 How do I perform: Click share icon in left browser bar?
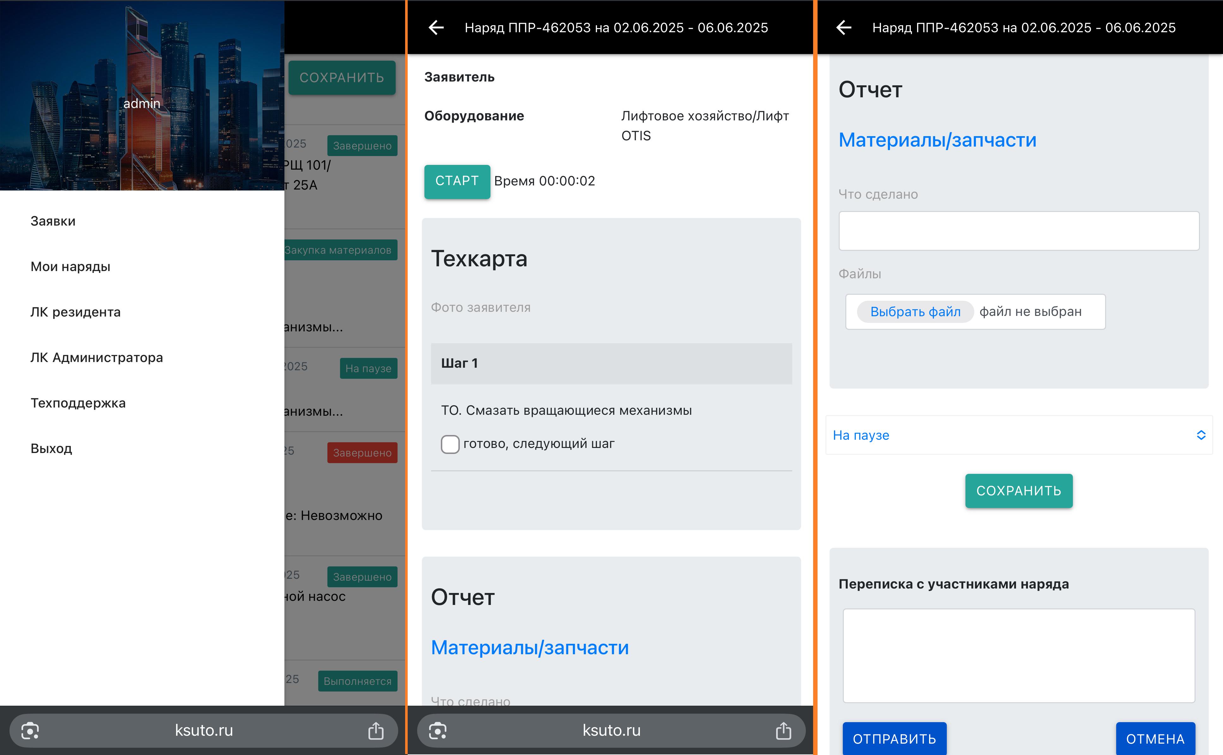375,731
